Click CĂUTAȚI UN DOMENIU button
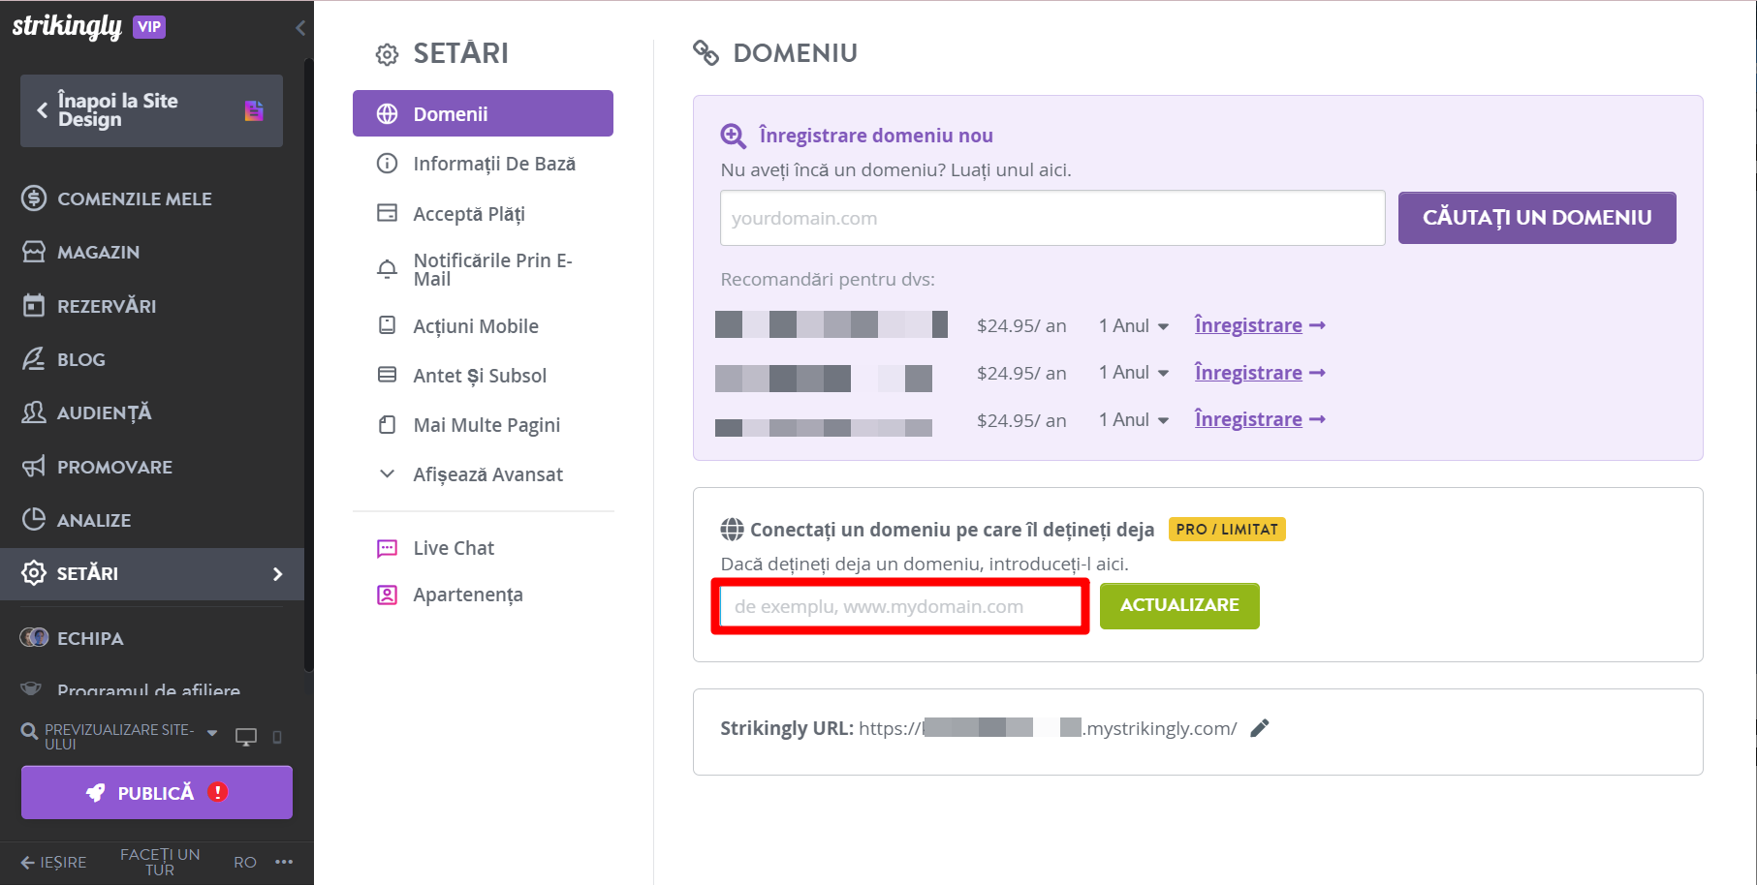 pos(1537,218)
